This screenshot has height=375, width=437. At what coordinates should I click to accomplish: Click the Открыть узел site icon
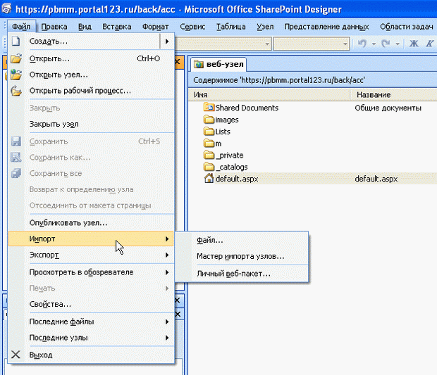click(16, 75)
